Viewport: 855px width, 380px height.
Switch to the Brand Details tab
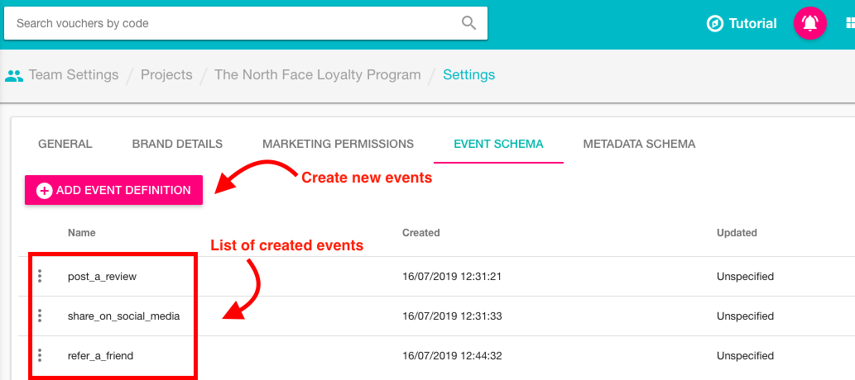click(177, 144)
